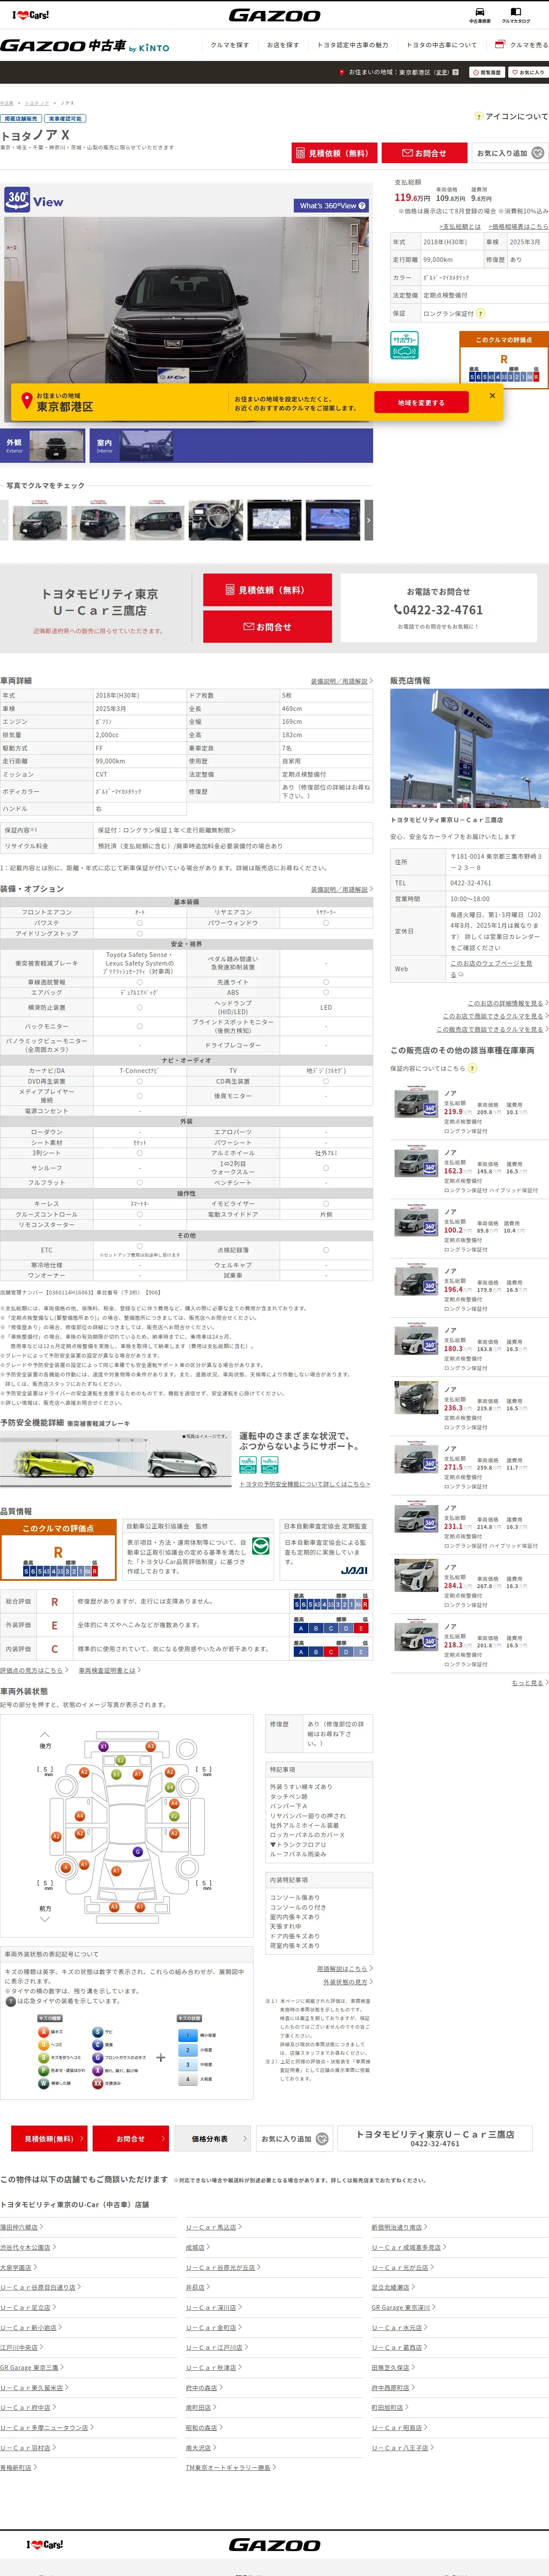549x2576 pixels.
Task: Click お気に入り追加 in the bottom button row
Action: click(295, 2139)
